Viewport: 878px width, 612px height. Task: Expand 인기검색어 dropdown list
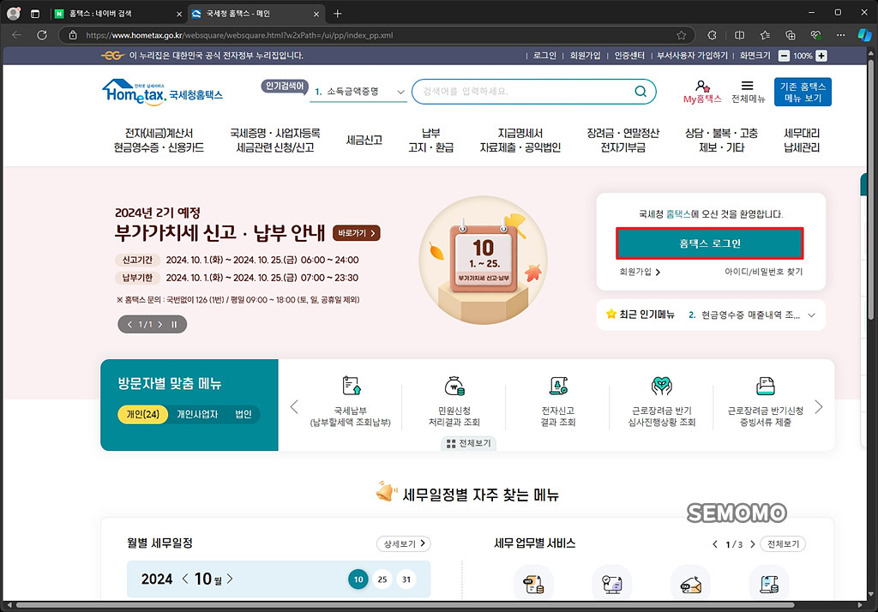[400, 92]
